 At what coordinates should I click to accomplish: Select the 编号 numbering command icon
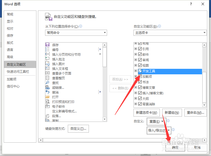click(48, 49)
